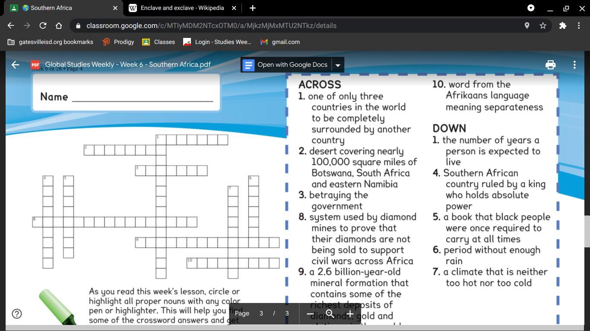The width and height of the screenshot is (590, 331).
Task: Go forward in browser history
Action: pyautogui.click(x=27, y=25)
